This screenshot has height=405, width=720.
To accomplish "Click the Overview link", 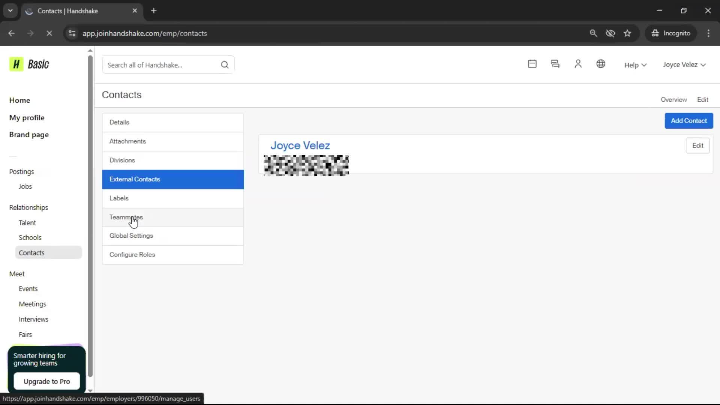I will (x=673, y=100).
